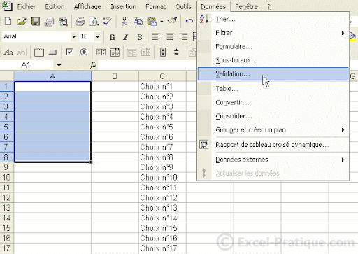
Task: Select the Option Button form control
Action: click(x=84, y=52)
